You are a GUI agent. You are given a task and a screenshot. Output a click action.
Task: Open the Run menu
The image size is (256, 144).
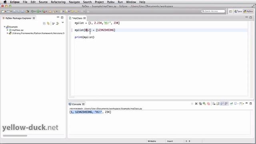click(120, 2)
